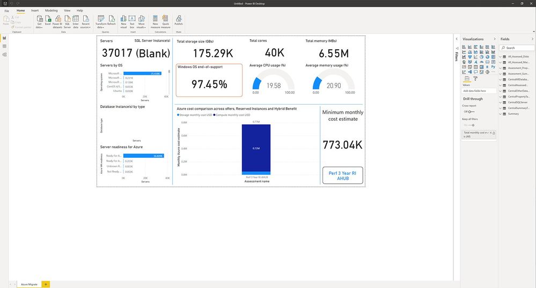This screenshot has width=536, height=288.
Task: Select the R script visual icon
Action: [488, 67]
